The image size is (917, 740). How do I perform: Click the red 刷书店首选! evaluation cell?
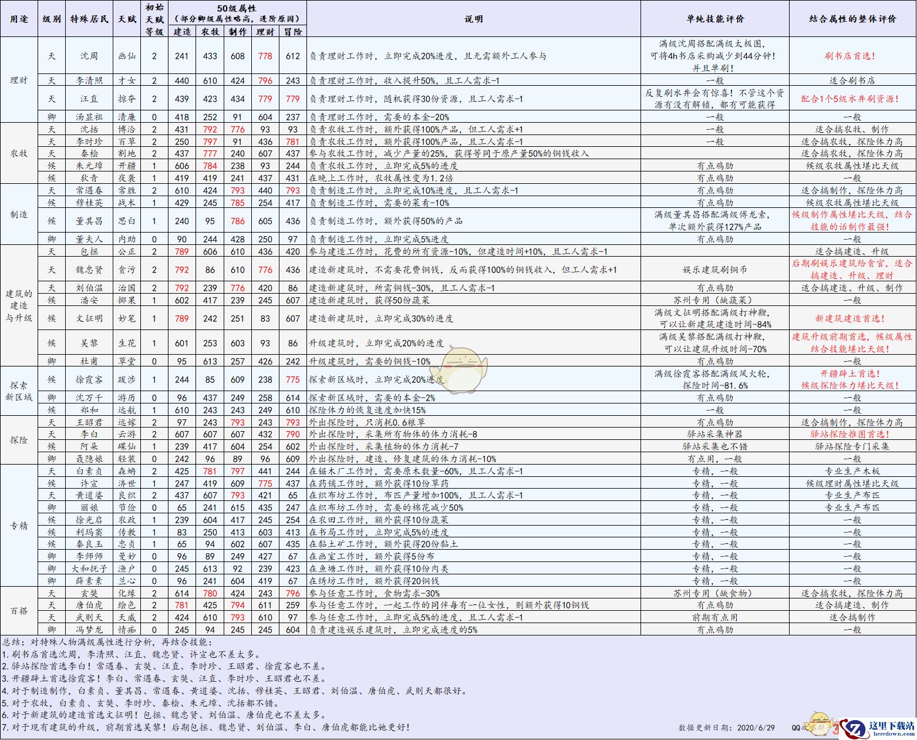coord(852,56)
